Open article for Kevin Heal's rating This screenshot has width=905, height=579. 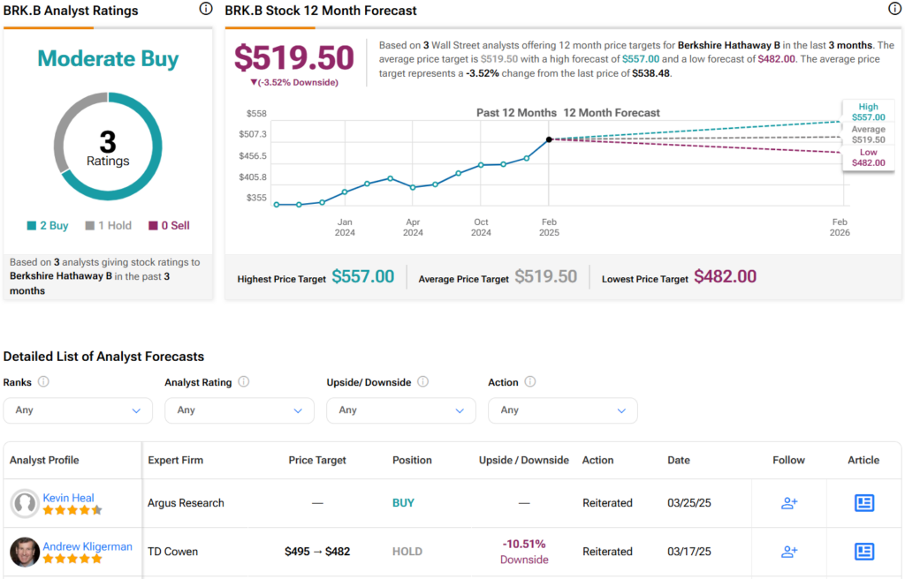[x=864, y=503]
